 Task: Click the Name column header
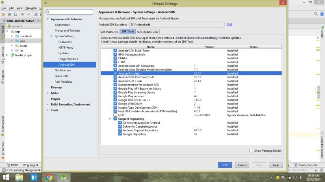click(x=150, y=47)
